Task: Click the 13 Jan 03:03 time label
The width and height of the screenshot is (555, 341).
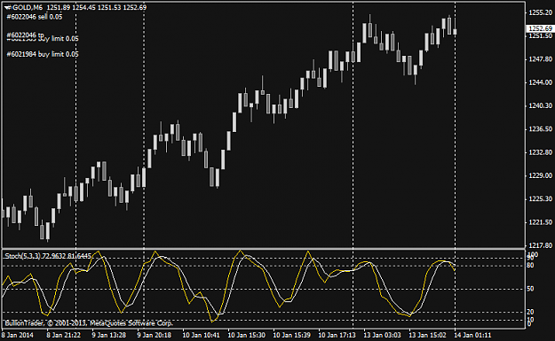Action: [383, 335]
